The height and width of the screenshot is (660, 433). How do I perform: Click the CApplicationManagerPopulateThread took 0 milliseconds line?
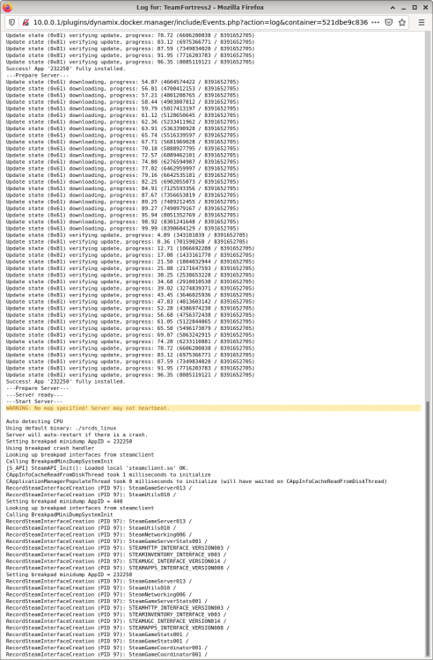click(196, 481)
